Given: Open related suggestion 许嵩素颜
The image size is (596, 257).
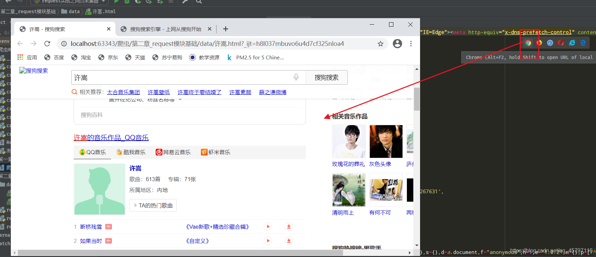Looking at the screenshot, I should (240, 92).
